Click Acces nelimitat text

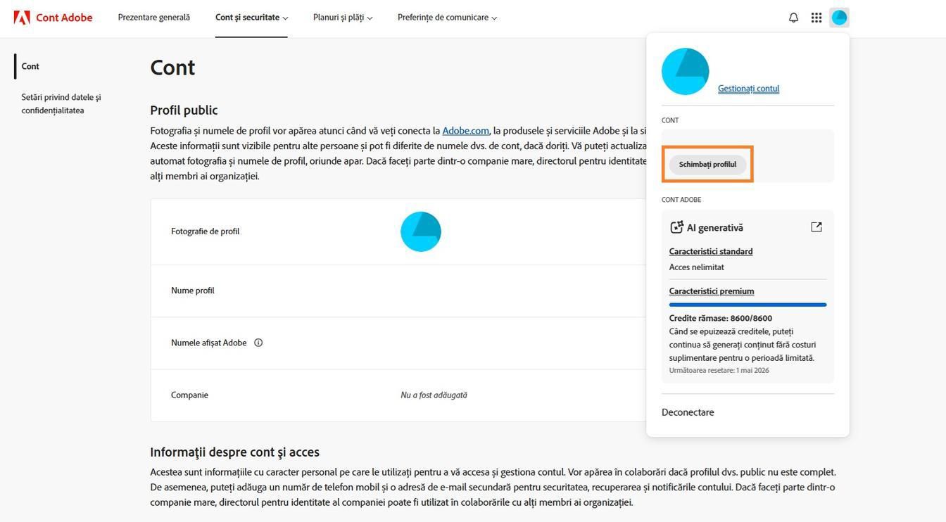pos(696,267)
